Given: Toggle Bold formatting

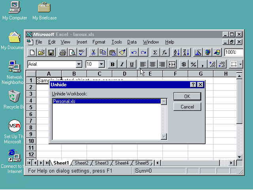Looking at the screenshot, I should pyautogui.click(x=112, y=64).
